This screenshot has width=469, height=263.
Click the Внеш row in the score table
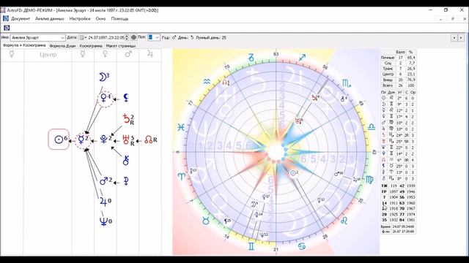[x=398, y=80]
